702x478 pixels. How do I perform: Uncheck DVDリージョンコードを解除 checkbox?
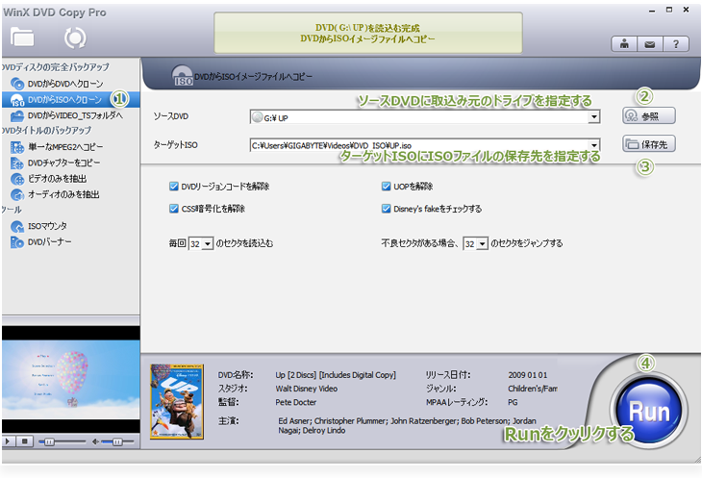[174, 187]
